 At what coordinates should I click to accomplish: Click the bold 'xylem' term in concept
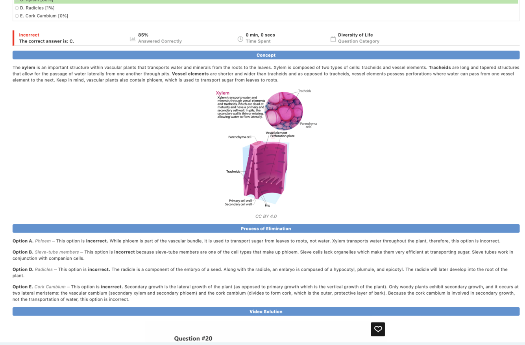point(28,68)
